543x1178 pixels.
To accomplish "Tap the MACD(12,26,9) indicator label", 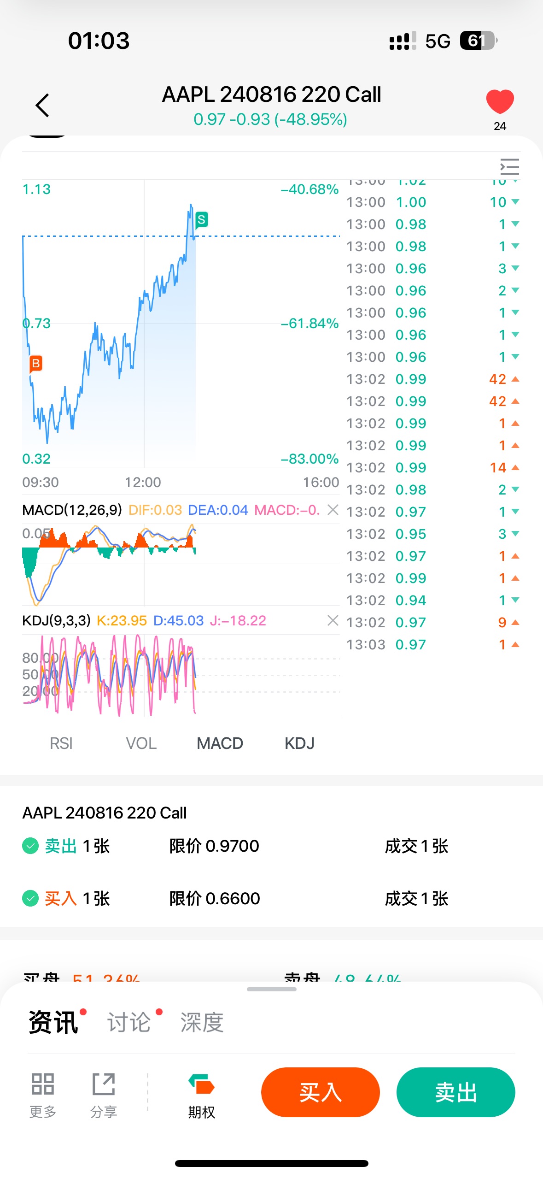I will [x=72, y=510].
